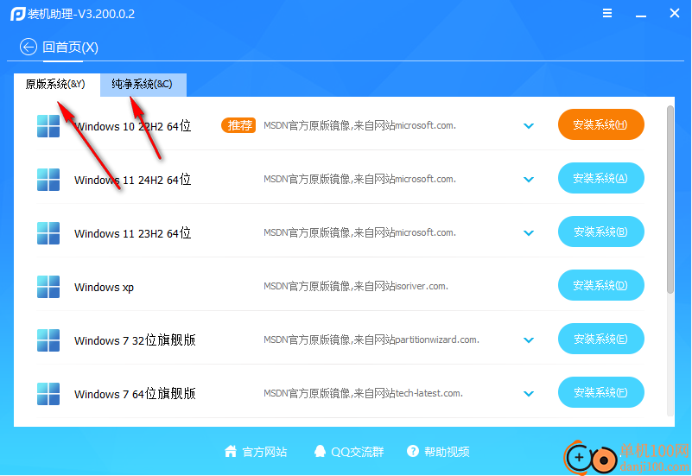Expand Windows 7 32位旗舰版 details
692x476 pixels.
[x=529, y=340]
